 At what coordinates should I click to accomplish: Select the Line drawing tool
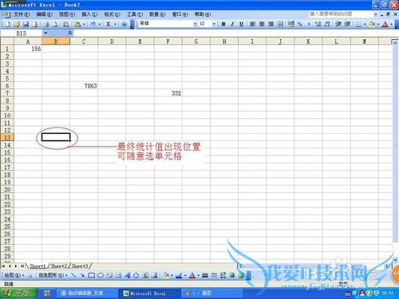(73, 275)
